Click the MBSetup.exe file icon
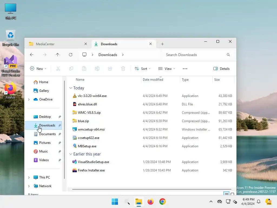This screenshot has width=277, height=208. tap(75, 146)
